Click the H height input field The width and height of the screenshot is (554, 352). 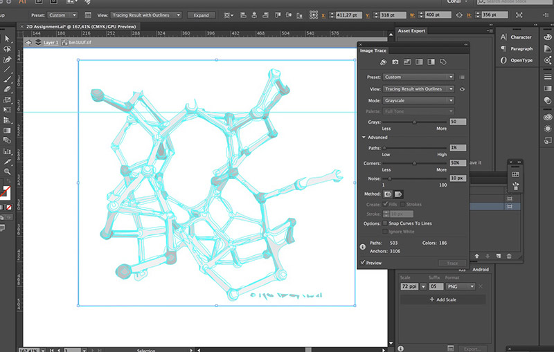(494, 15)
